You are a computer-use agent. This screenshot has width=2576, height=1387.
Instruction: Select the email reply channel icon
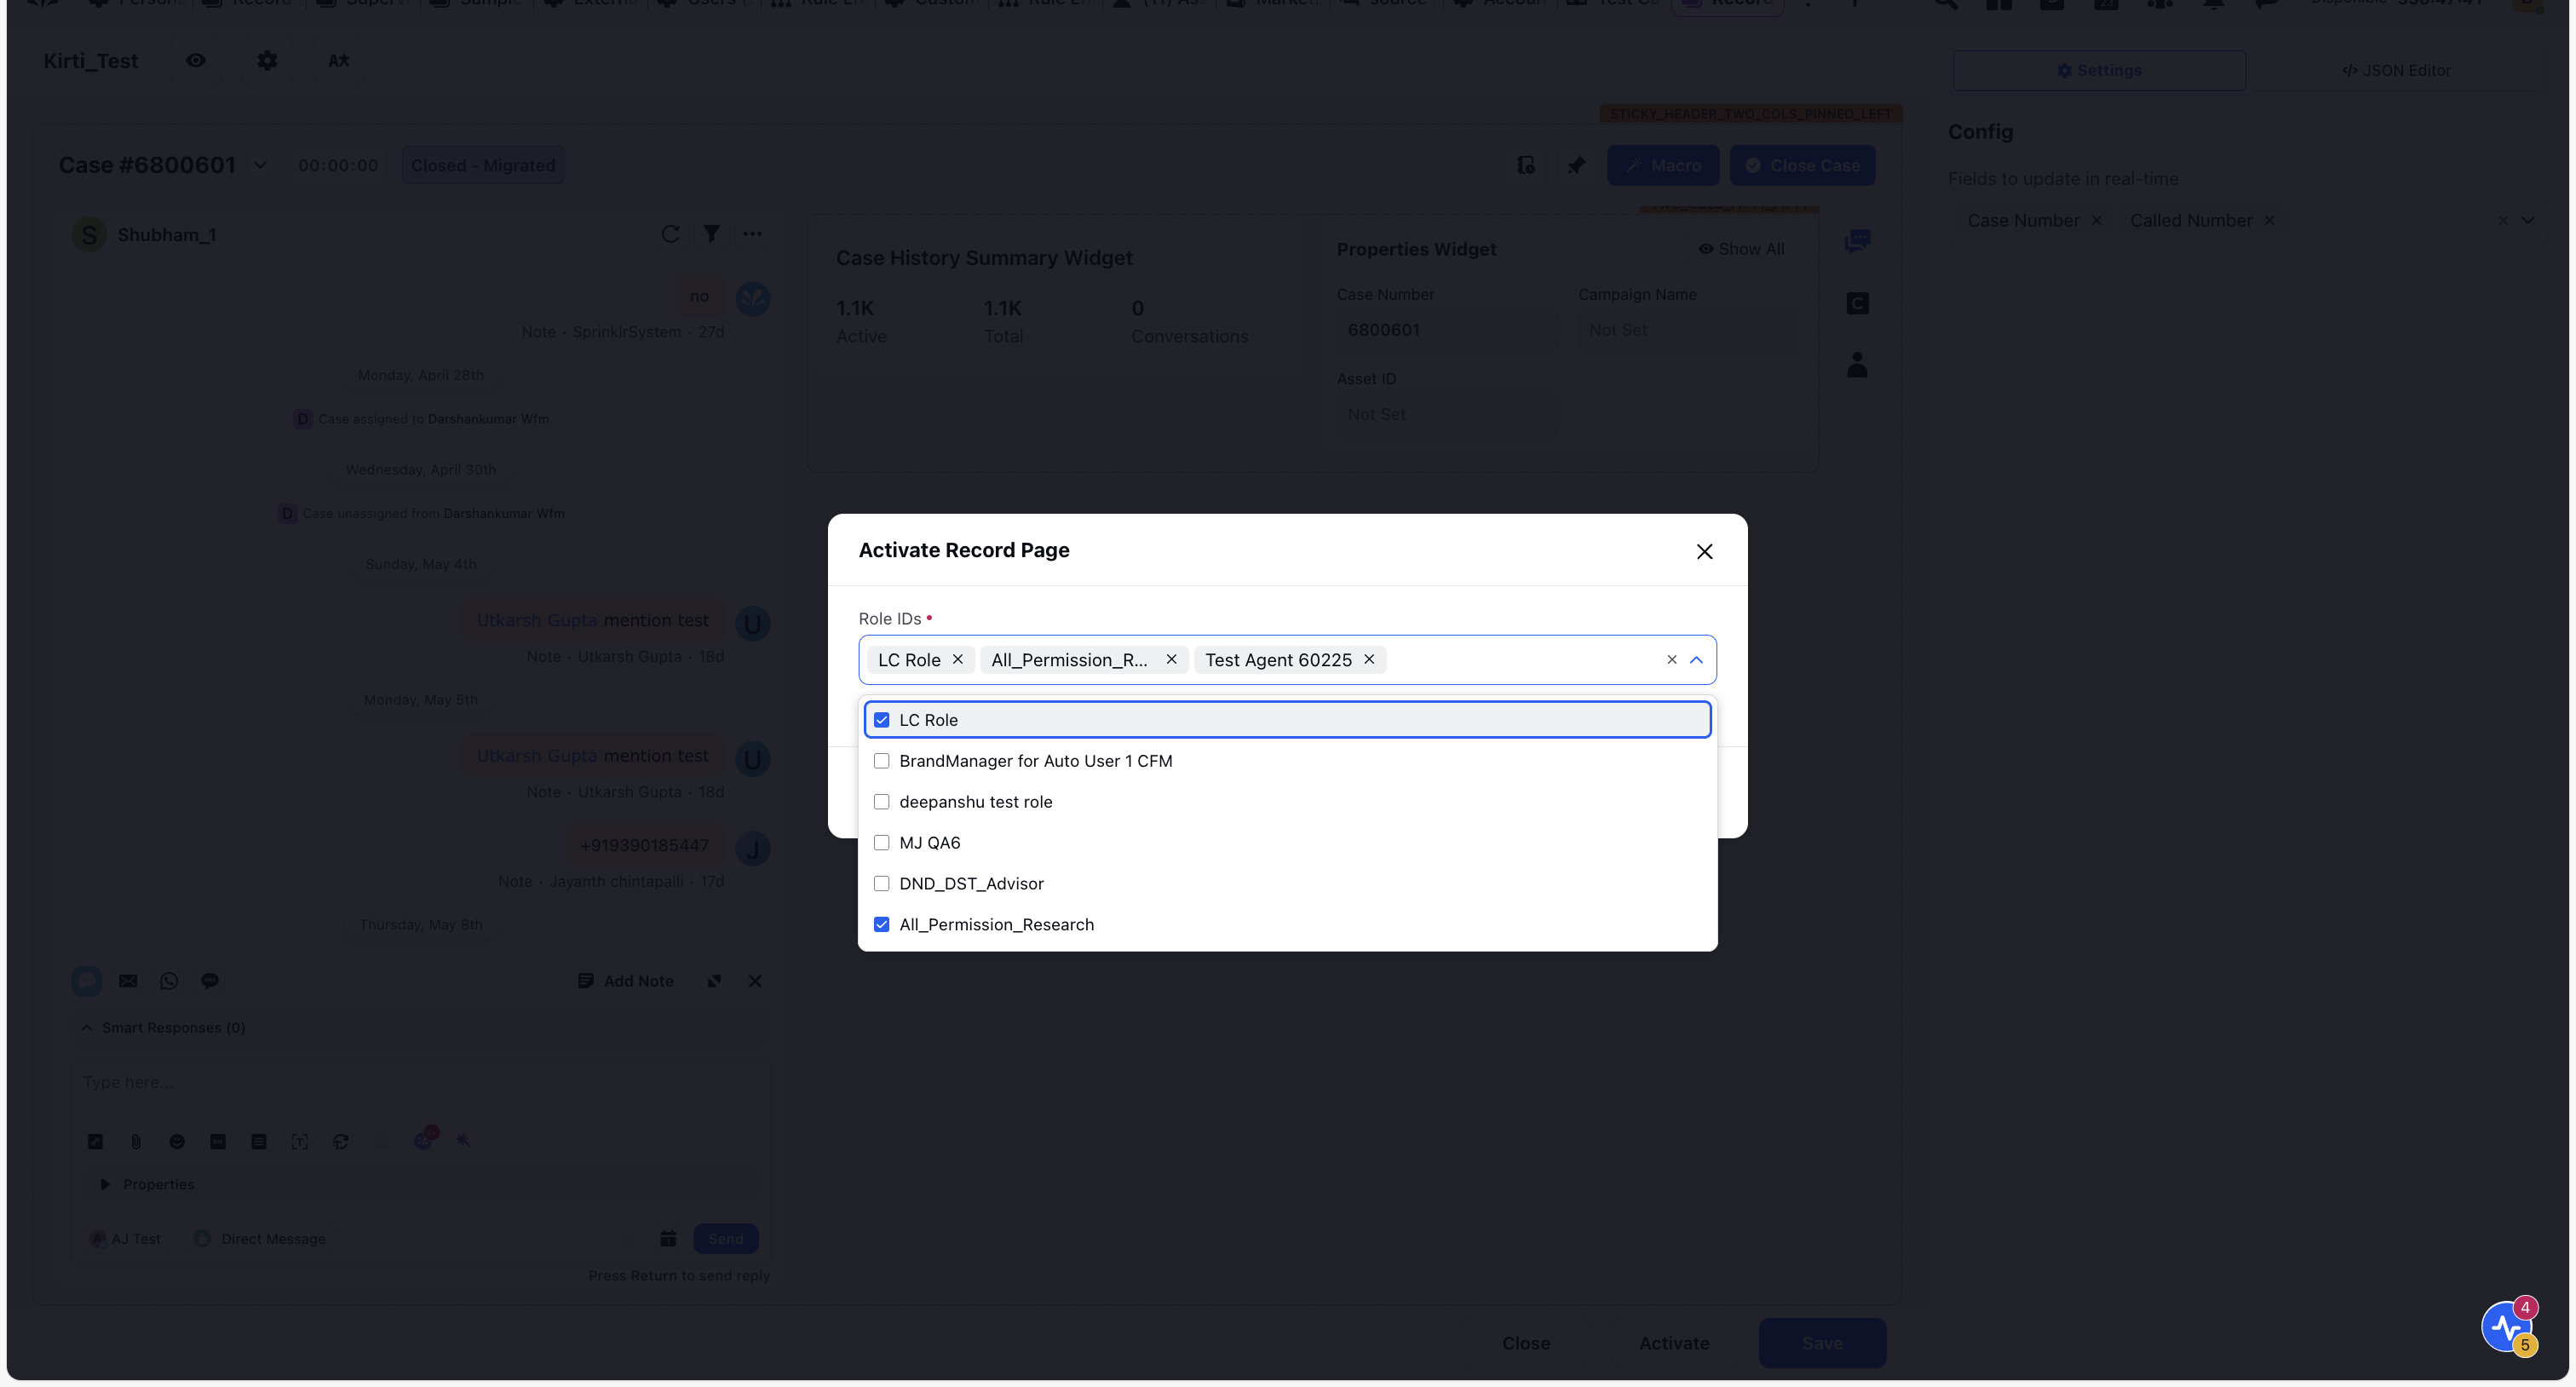(128, 981)
